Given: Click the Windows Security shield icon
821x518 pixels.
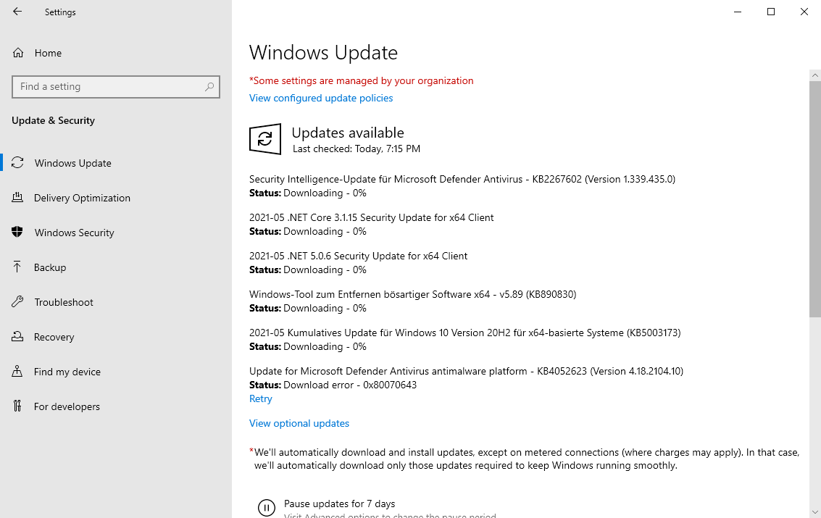Looking at the screenshot, I should point(17,232).
